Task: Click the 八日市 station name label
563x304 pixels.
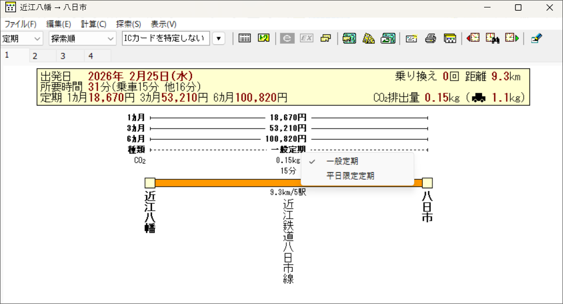Action: (427, 206)
